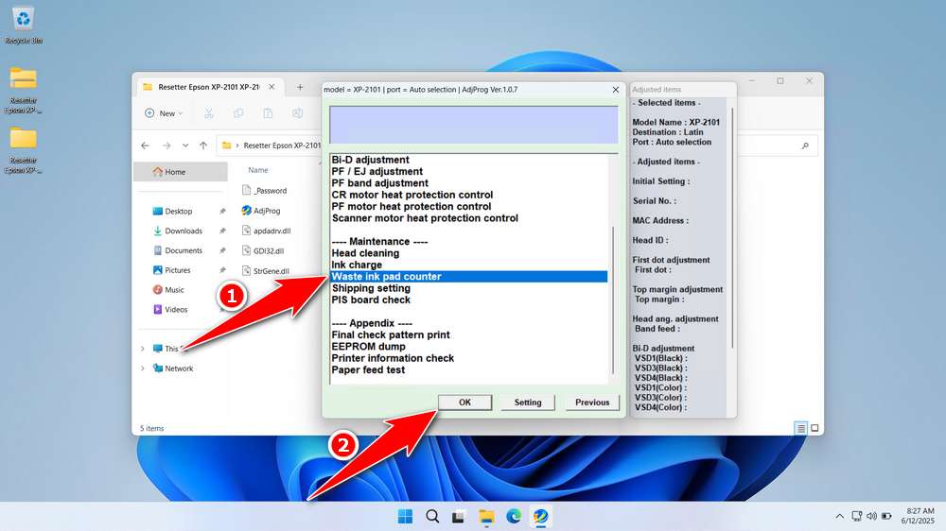Switch Explorer to large icons view
This screenshot has width=946, height=531.
(x=815, y=429)
